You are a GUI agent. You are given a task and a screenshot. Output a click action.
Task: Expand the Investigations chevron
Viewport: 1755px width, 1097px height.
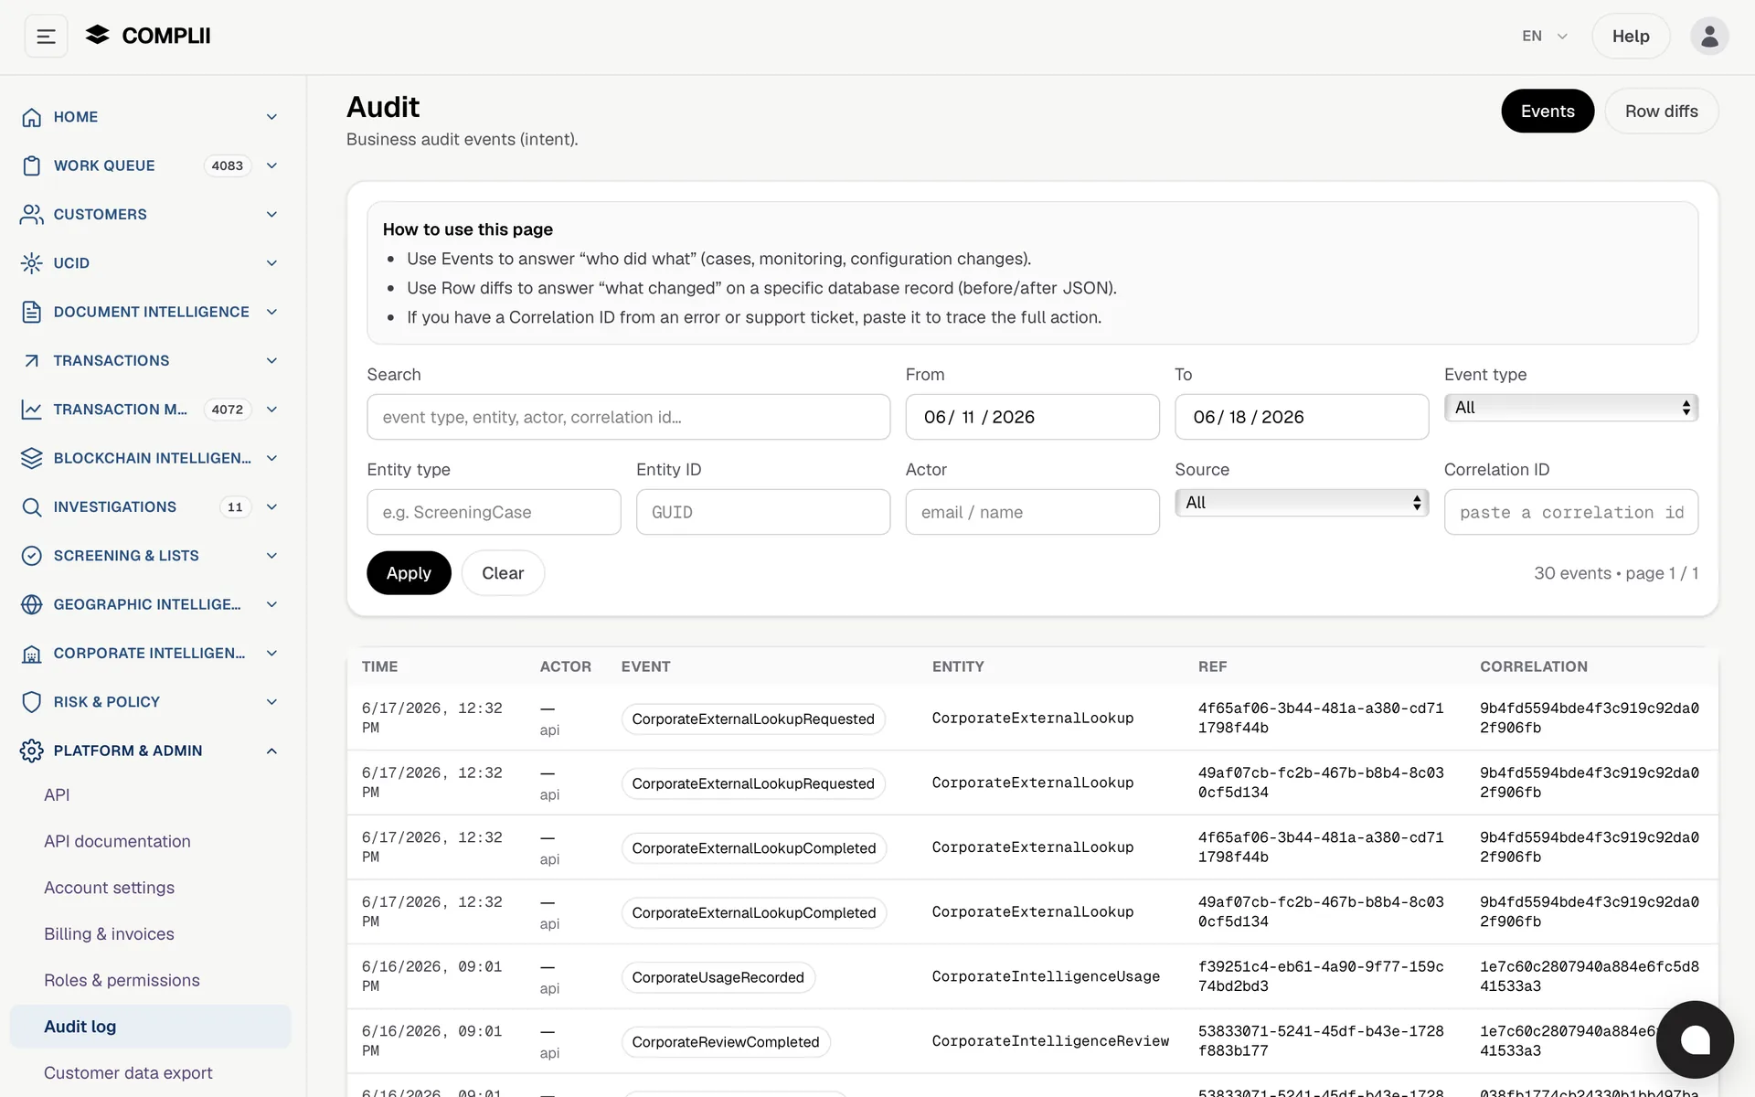coord(271,506)
